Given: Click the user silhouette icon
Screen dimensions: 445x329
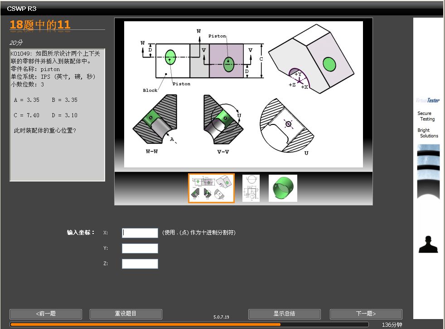Looking at the screenshot, I should point(428,244).
